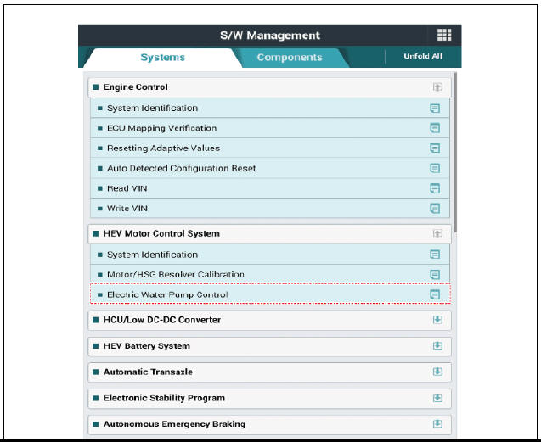541x442 pixels.
Task: Open note icon for Write VIN
Action: point(435,209)
